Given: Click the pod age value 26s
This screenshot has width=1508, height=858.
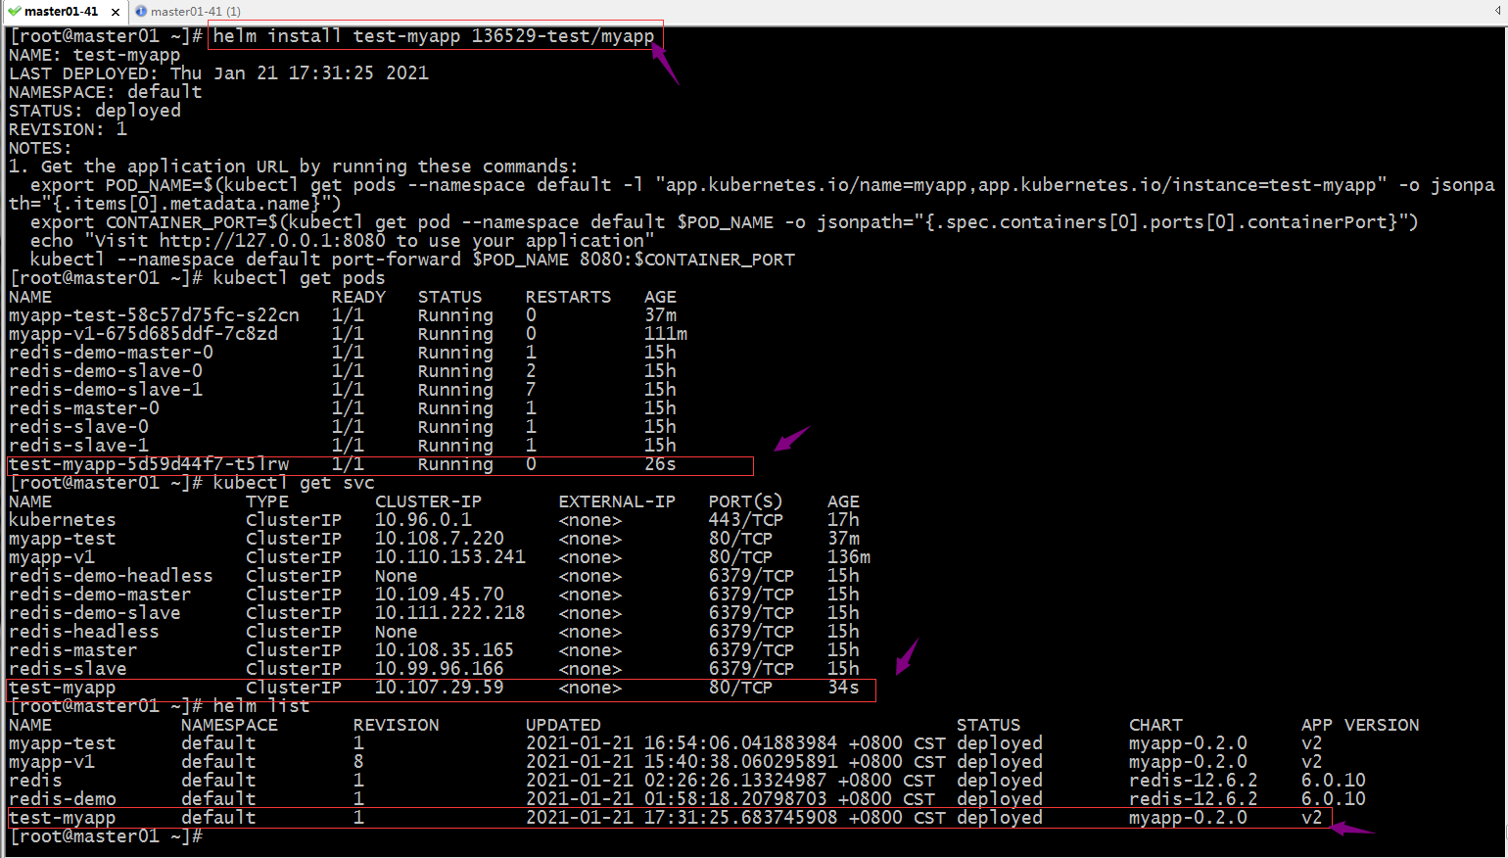Looking at the screenshot, I should pyautogui.click(x=660, y=464).
